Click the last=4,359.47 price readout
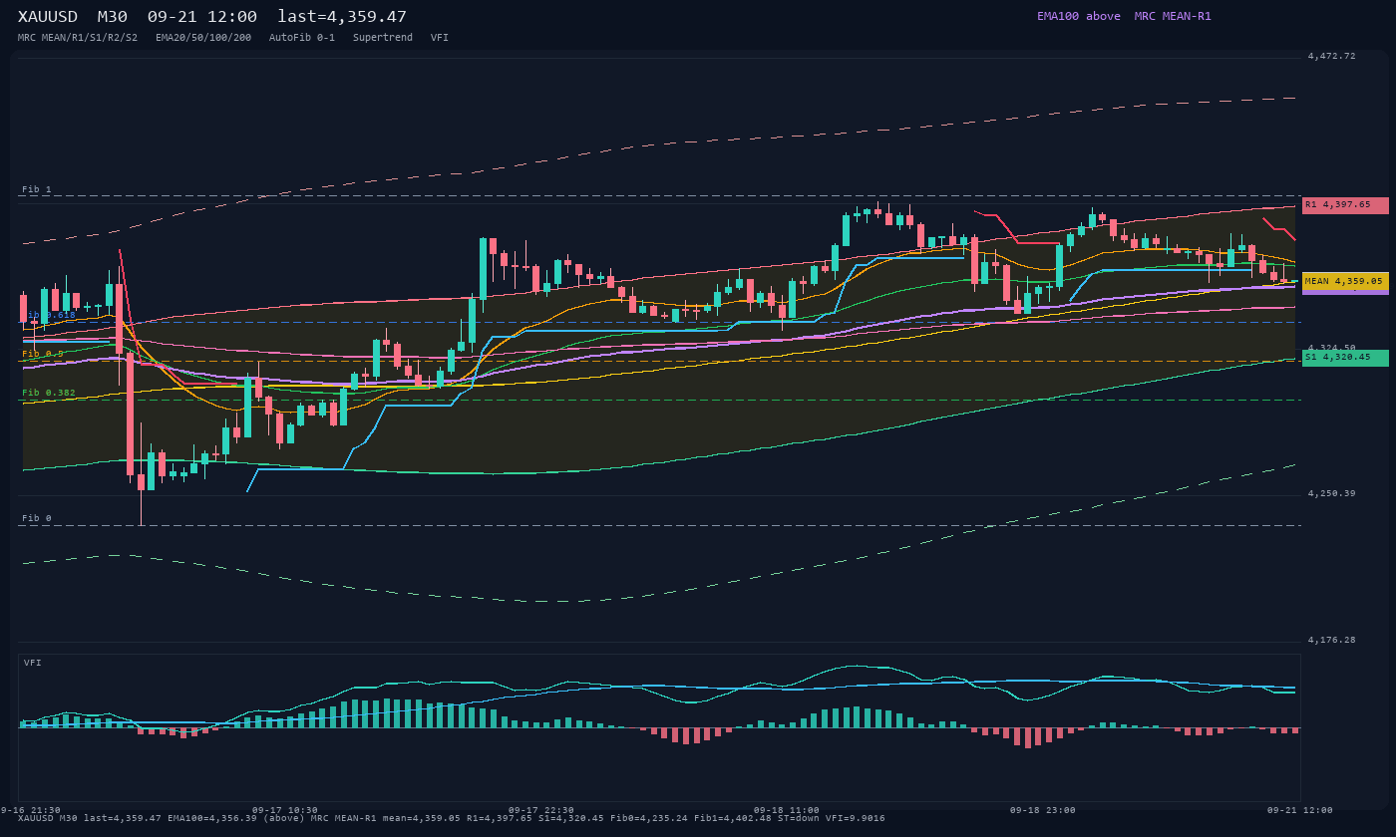The height and width of the screenshot is (837, 1396). tap(342, 16)
